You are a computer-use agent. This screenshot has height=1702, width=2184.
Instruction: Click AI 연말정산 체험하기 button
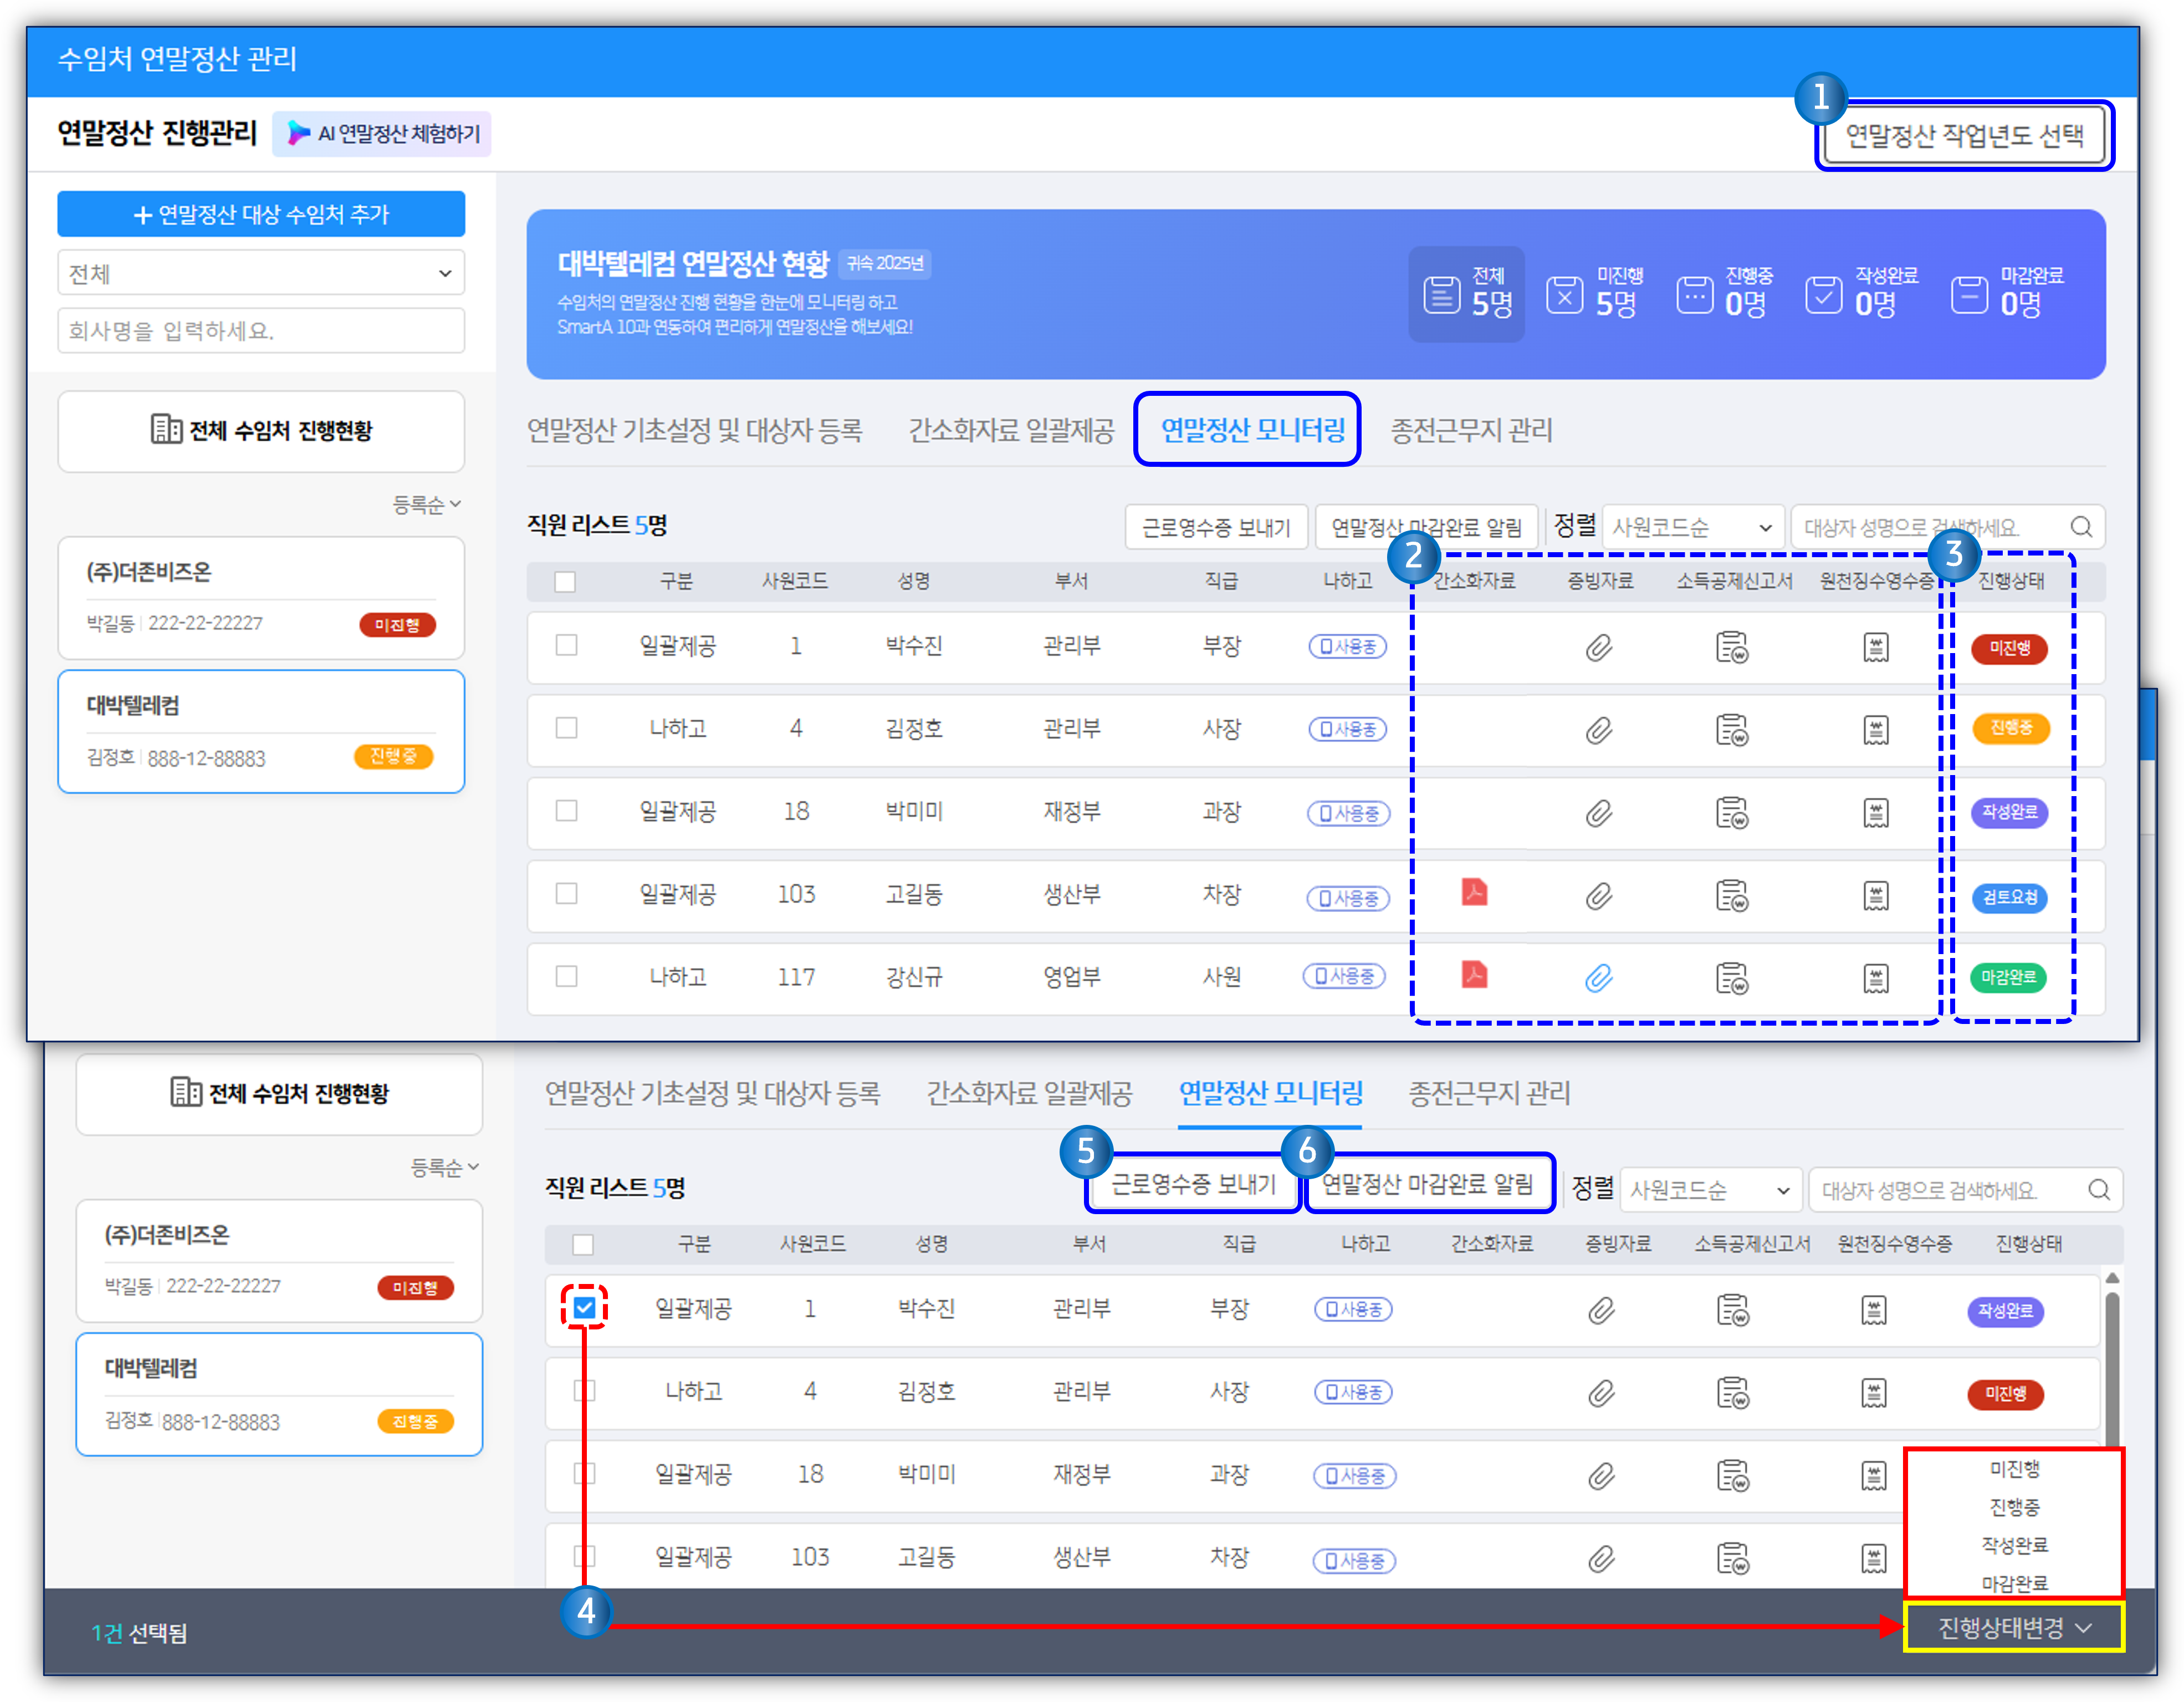(x=382, y=133)
